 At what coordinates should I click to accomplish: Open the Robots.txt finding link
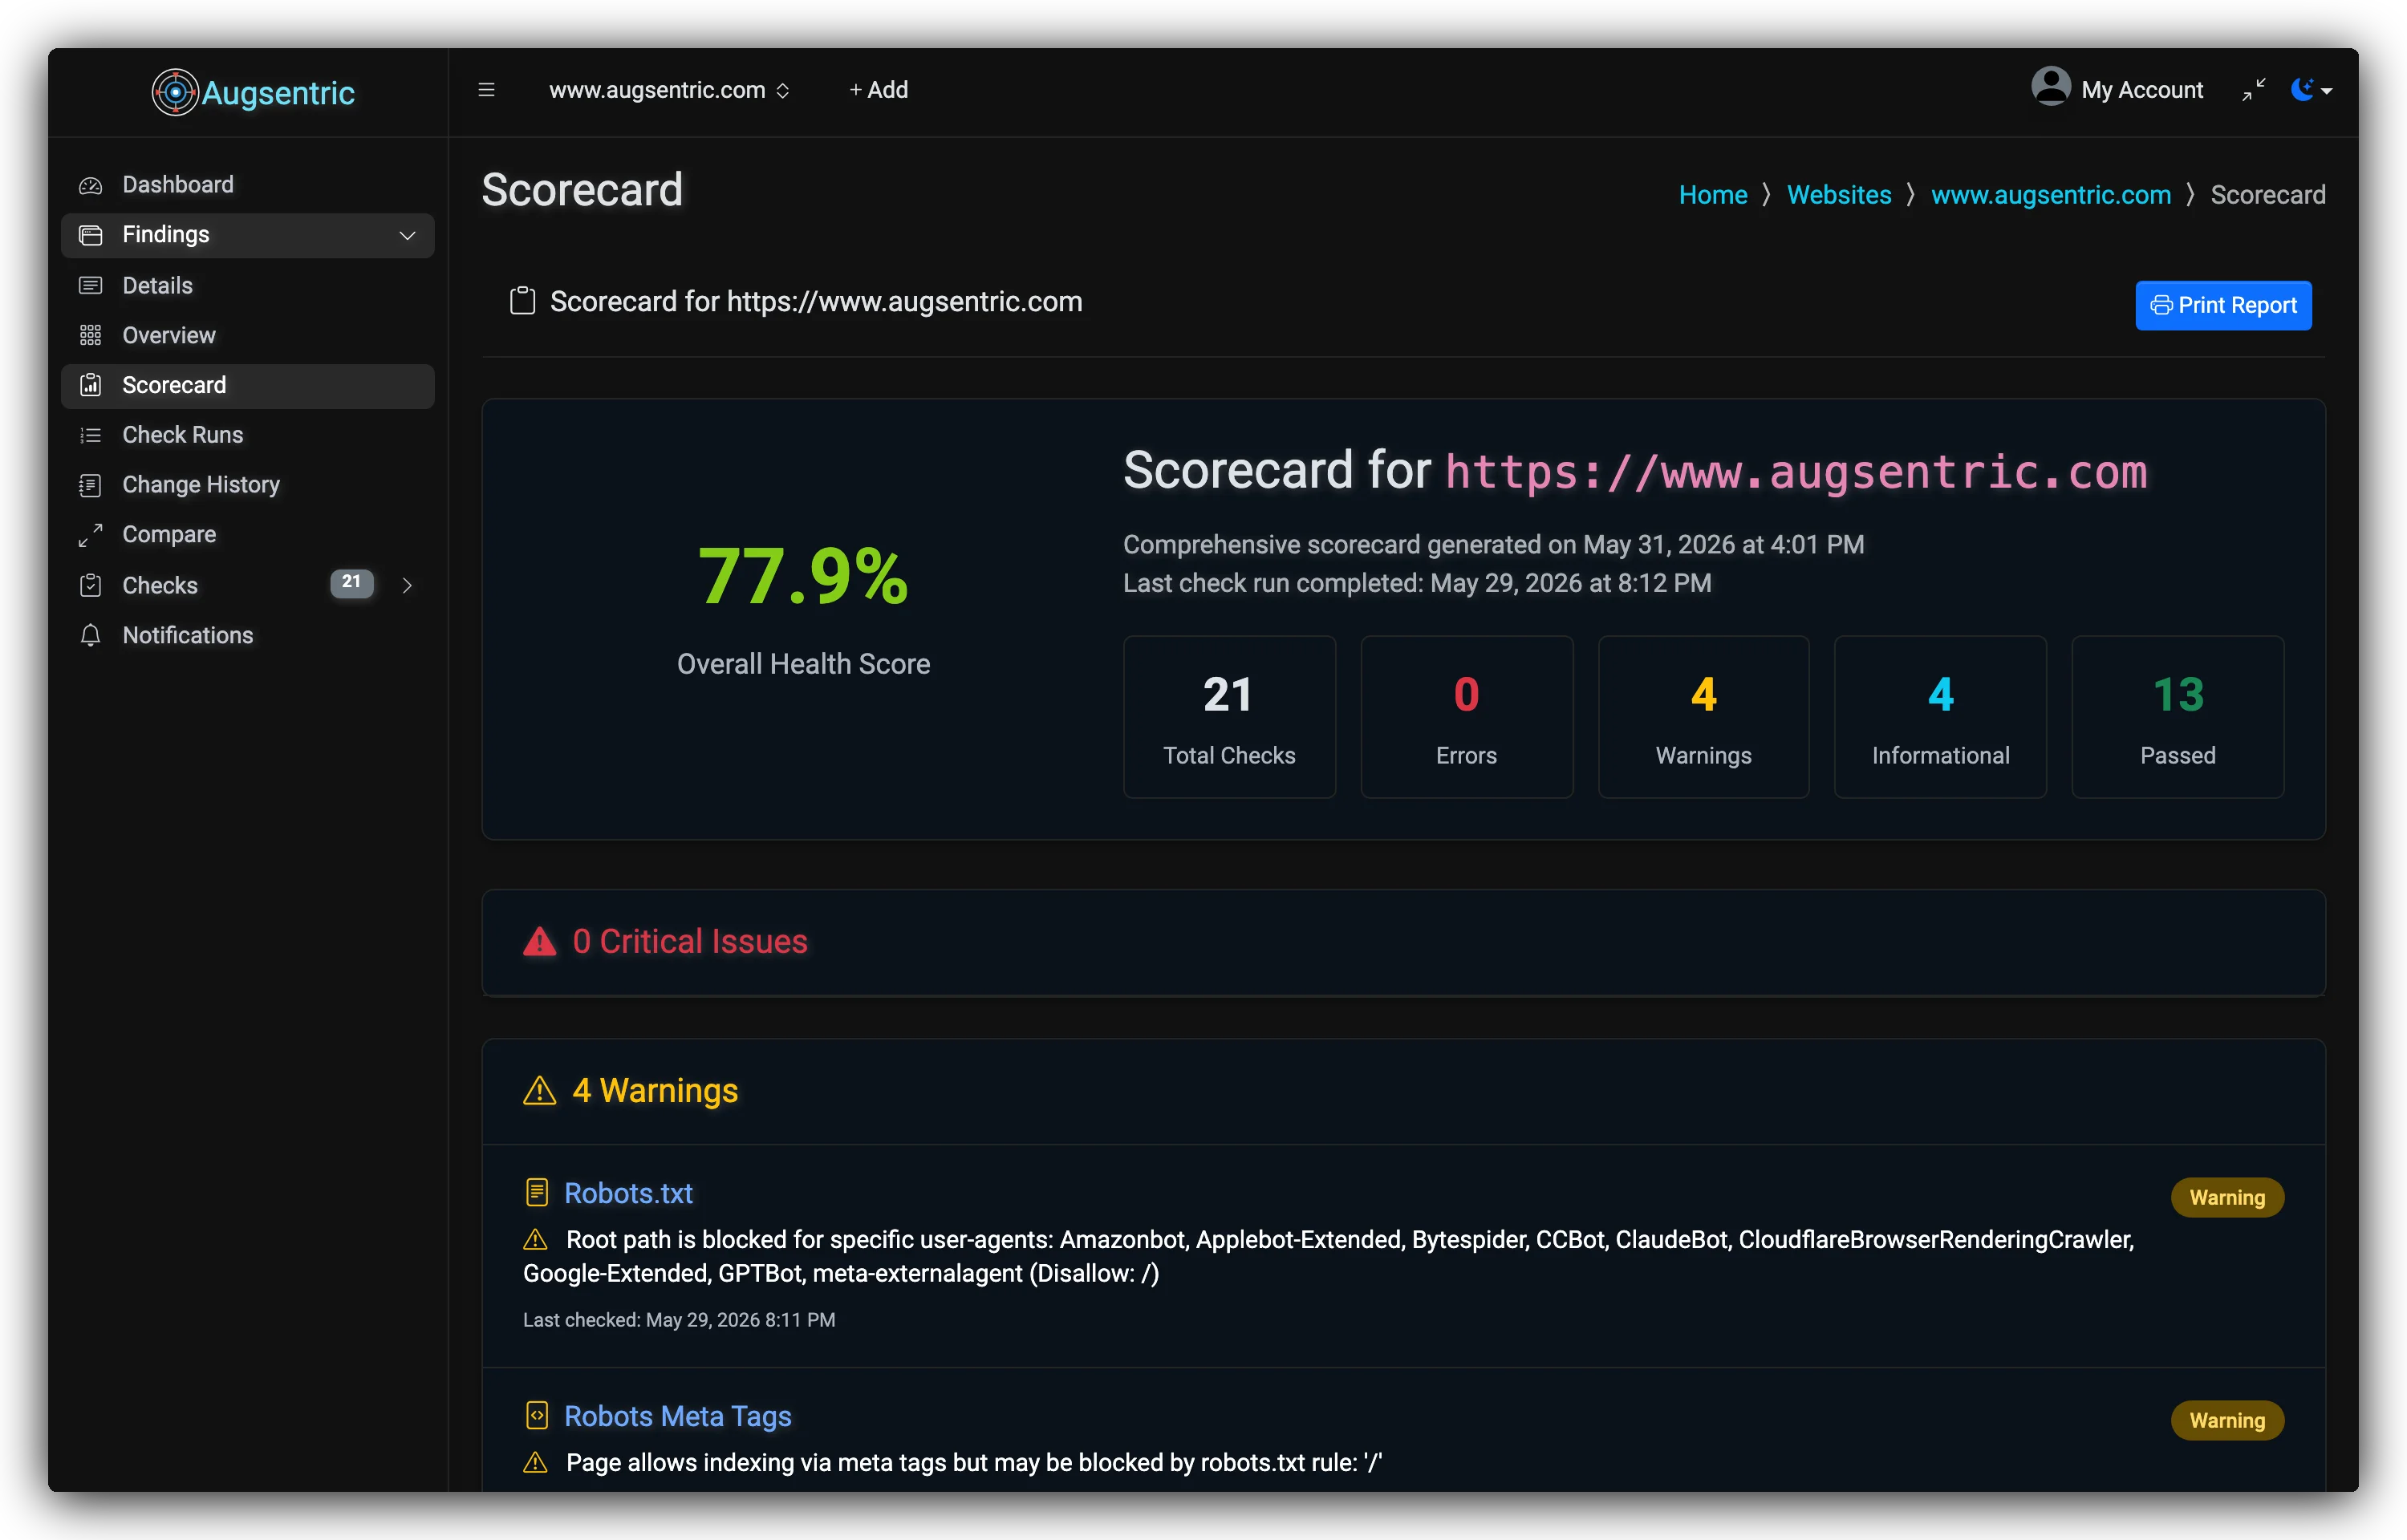tap(628, 1193)
